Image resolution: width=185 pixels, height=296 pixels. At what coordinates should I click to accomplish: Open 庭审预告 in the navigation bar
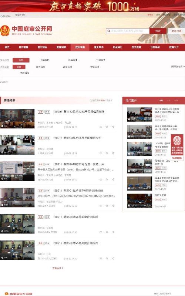pyautogui.click(x=42, y=47)
